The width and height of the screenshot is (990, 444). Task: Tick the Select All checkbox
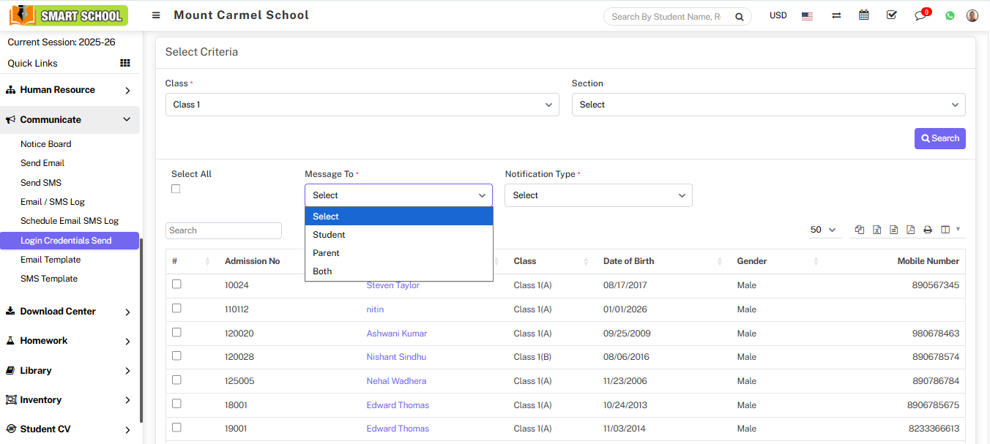[x=176, y=189]
